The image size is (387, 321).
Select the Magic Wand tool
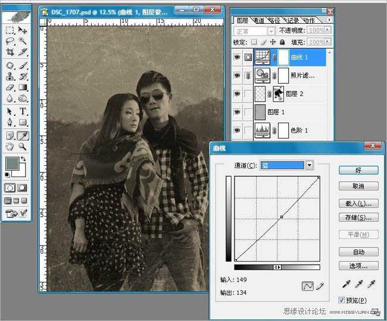23,41
